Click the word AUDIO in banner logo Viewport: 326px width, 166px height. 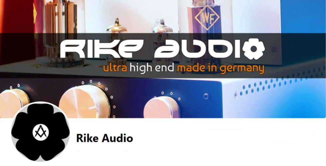point(209,49)
